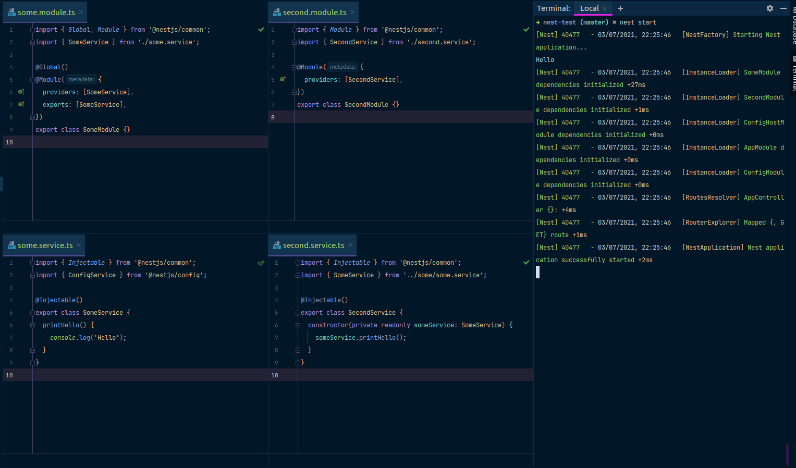Click 'SecondModule' class name in second.module.ts
The height and width of the screenshot is (468, 796).
[x=366, y=105]
